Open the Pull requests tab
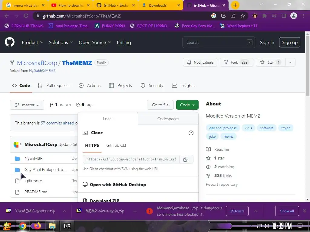 53,85
